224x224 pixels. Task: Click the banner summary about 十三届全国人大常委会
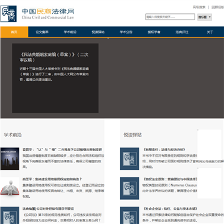pyautogui.click(x=54, y=74)
